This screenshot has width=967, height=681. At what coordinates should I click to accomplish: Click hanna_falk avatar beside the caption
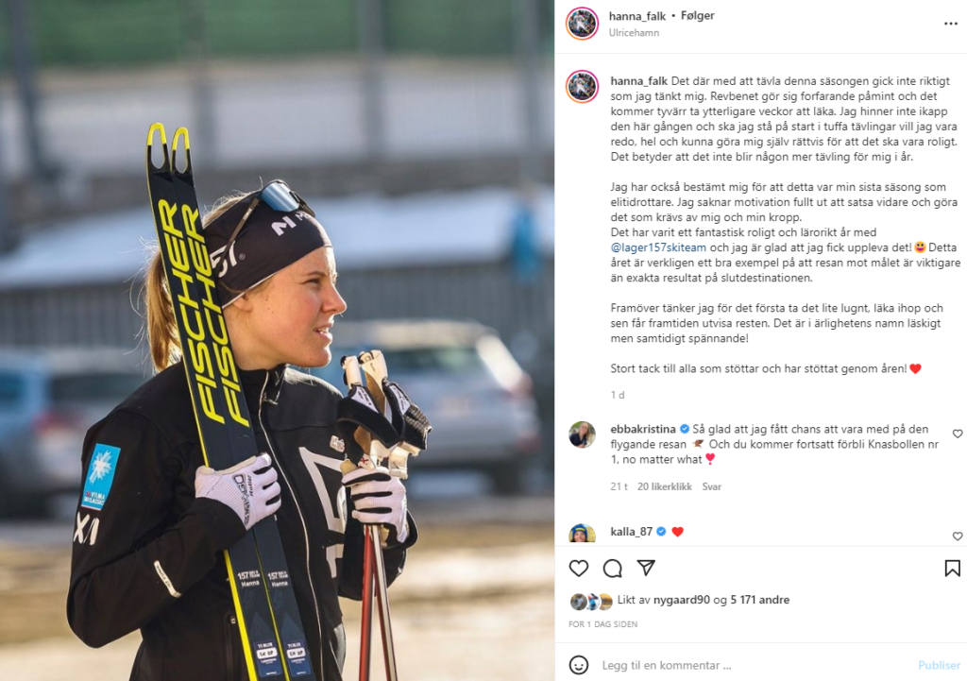pos(582,86)
